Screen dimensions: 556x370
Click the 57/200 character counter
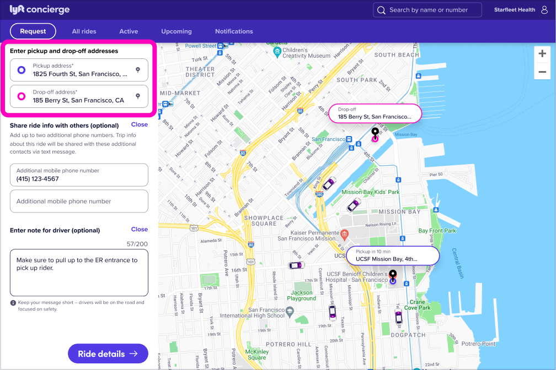(137, 244)
